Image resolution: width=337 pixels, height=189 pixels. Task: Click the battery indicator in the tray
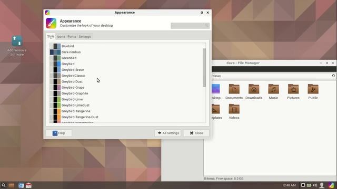309,185
